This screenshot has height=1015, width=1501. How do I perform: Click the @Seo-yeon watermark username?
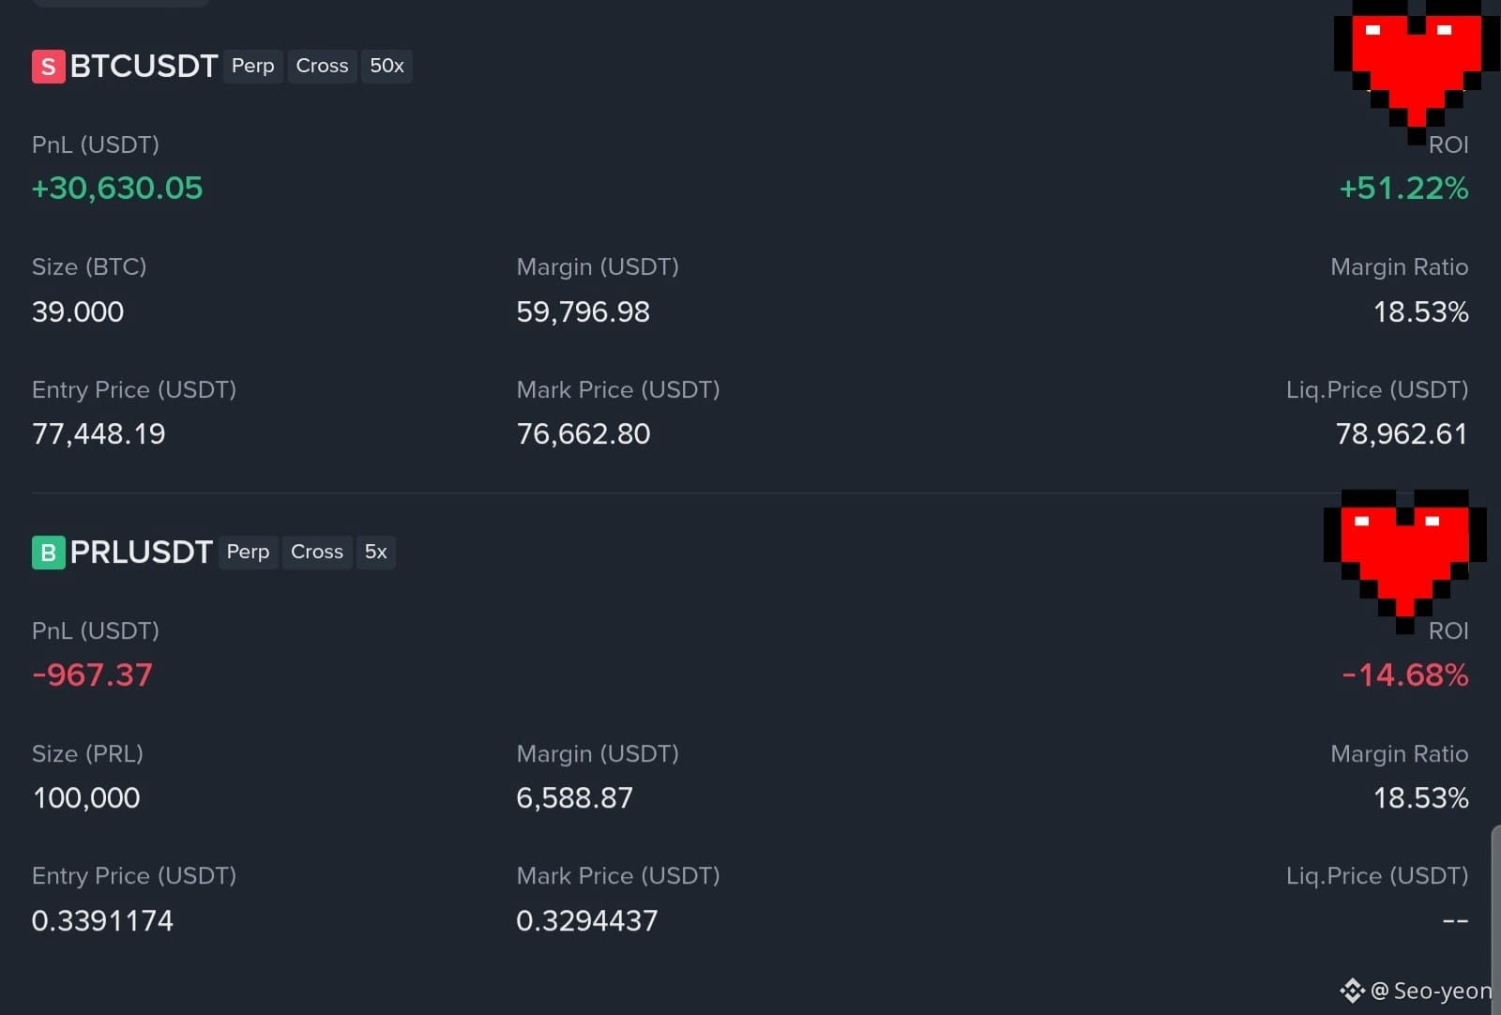tap(1432, 991)
